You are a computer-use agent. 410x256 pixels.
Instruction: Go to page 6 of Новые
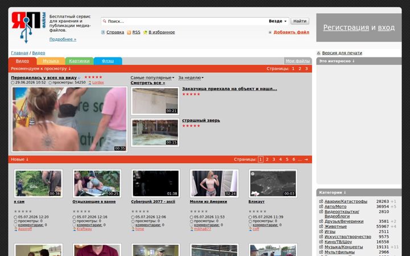click(x=294, y=159)
